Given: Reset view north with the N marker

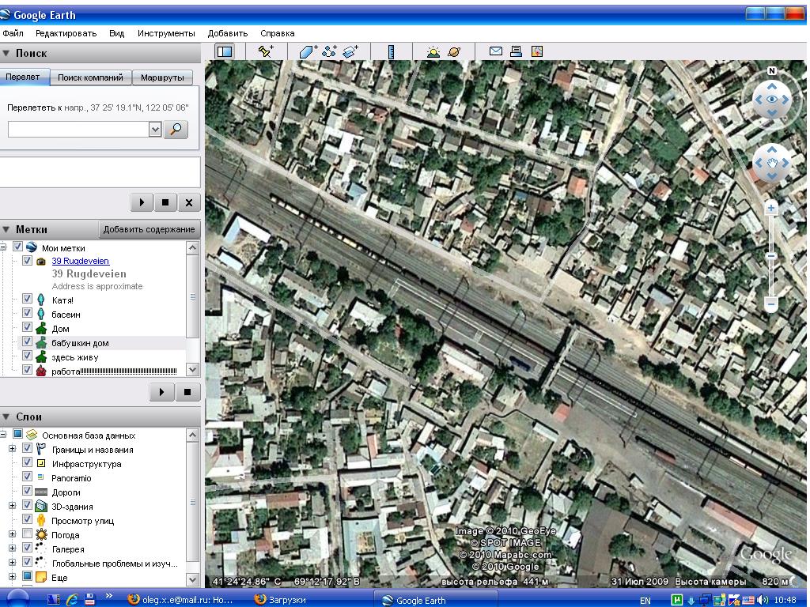Looking at the screenshot, I should (x=772, y=70).
